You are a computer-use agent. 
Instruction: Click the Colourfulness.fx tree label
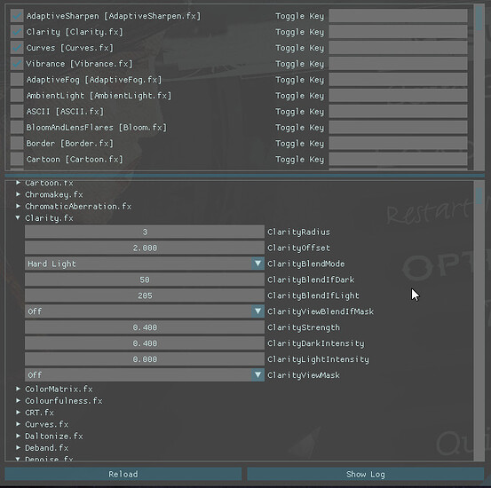64,401
